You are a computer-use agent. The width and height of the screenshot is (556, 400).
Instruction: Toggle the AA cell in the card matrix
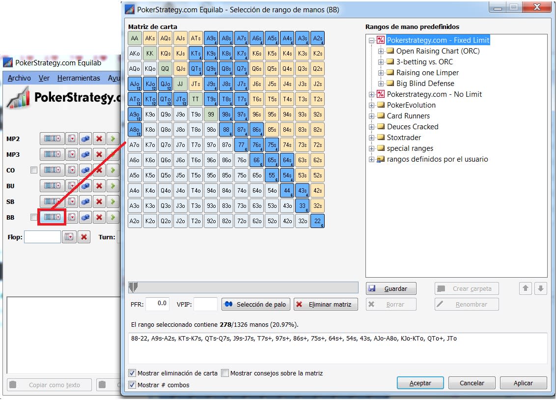135,38
